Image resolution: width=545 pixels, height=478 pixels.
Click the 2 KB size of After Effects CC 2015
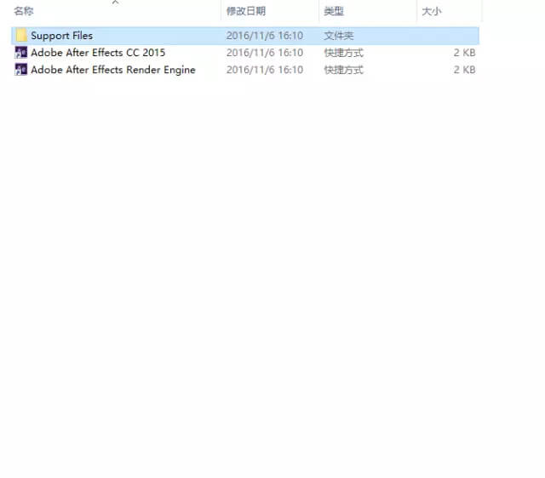click(464, 53)
